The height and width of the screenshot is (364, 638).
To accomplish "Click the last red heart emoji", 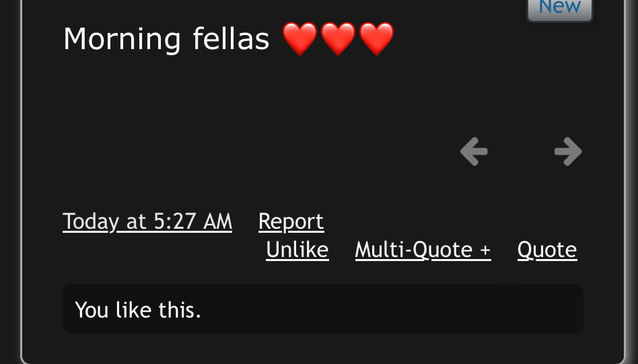I will [x=376, y=39].
